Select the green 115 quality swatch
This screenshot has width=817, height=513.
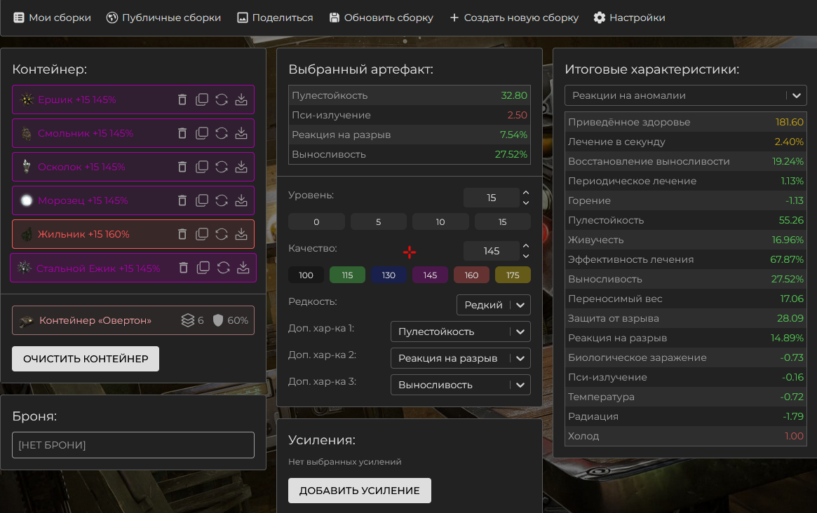click(347, 275)
